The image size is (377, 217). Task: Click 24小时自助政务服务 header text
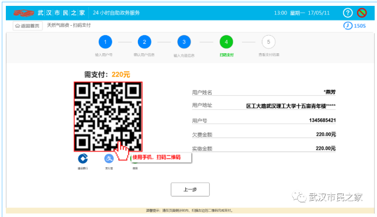(x=116, y=13)
